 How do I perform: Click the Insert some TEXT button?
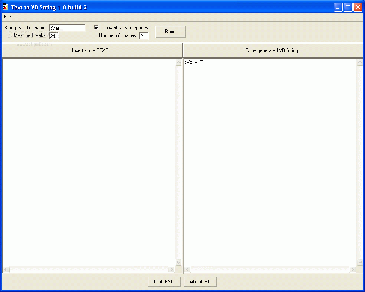[x=92, y=50]
